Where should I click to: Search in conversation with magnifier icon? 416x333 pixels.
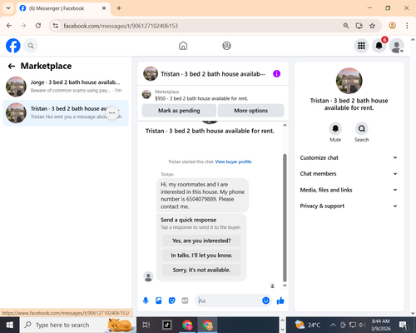pyautogui.click(x=362, y=129)
